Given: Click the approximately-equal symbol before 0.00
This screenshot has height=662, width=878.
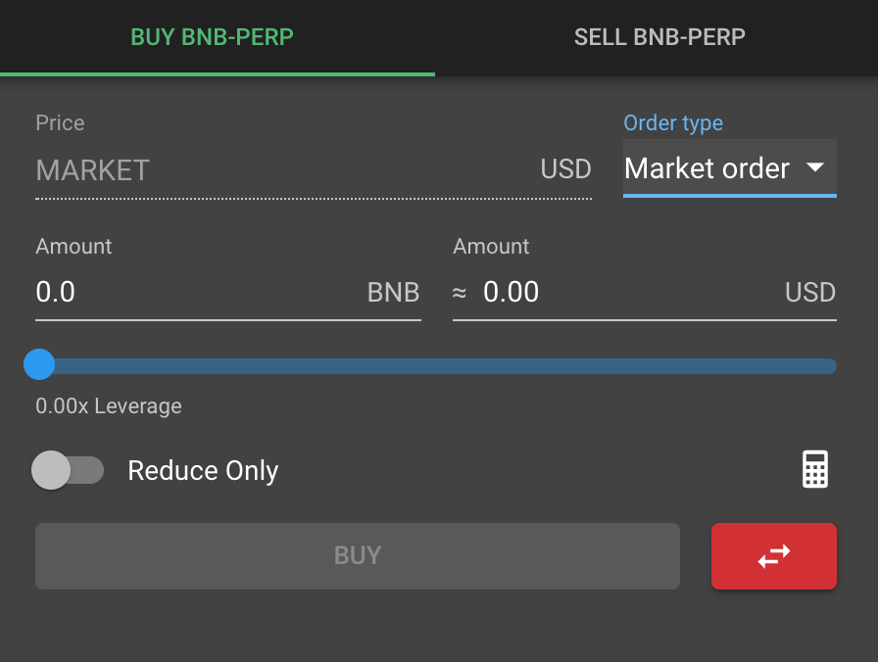Looking at the screenshot, I should coord(460,292).
